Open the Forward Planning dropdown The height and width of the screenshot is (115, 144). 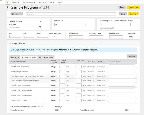click(x=25, y=21)
